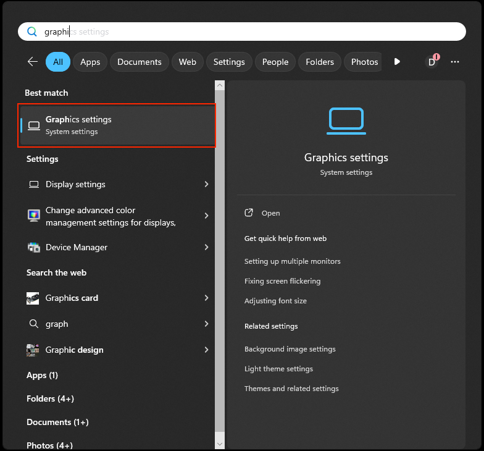The width and height of the screenshot is (484, 451).
Task: Click the scrollbar up arrow
Action: click(220, 85)
